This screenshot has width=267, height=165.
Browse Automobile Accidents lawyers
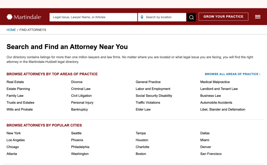216,103
